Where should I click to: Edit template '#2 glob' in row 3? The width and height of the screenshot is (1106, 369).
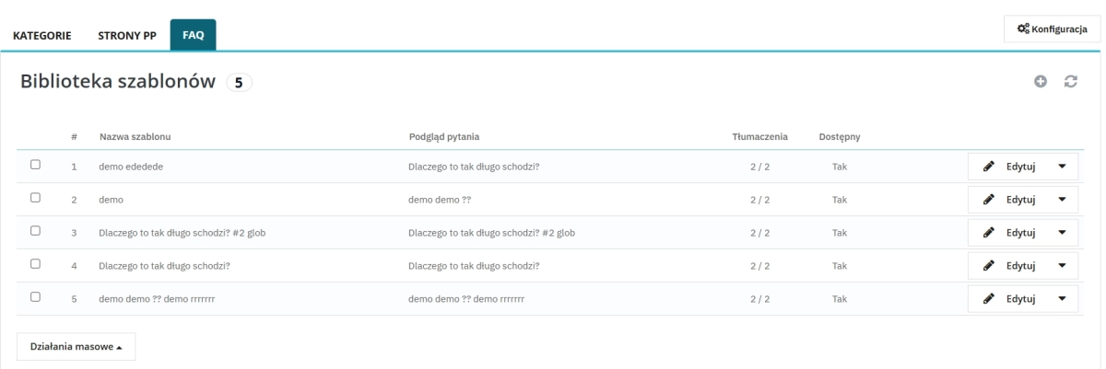pos(1008,233)
